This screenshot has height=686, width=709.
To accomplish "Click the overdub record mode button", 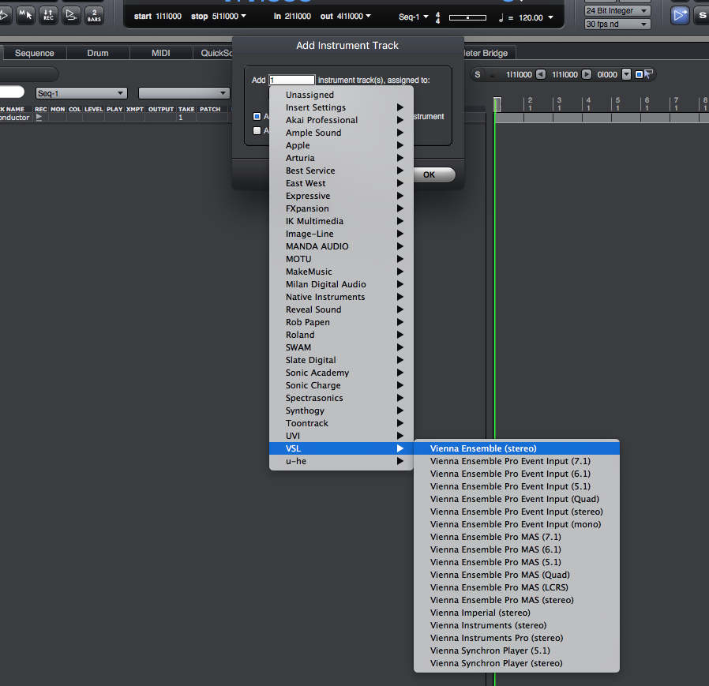I will pos(71,16).
